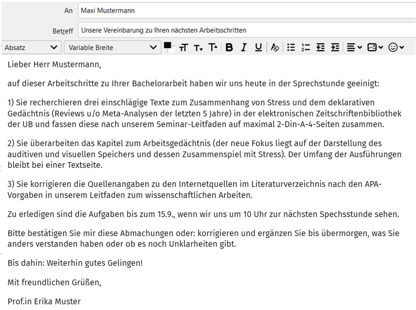The image size is (416, 310).
Task: Click in the message body at Lieber Herr Mustermann
Action: point(54,64)
